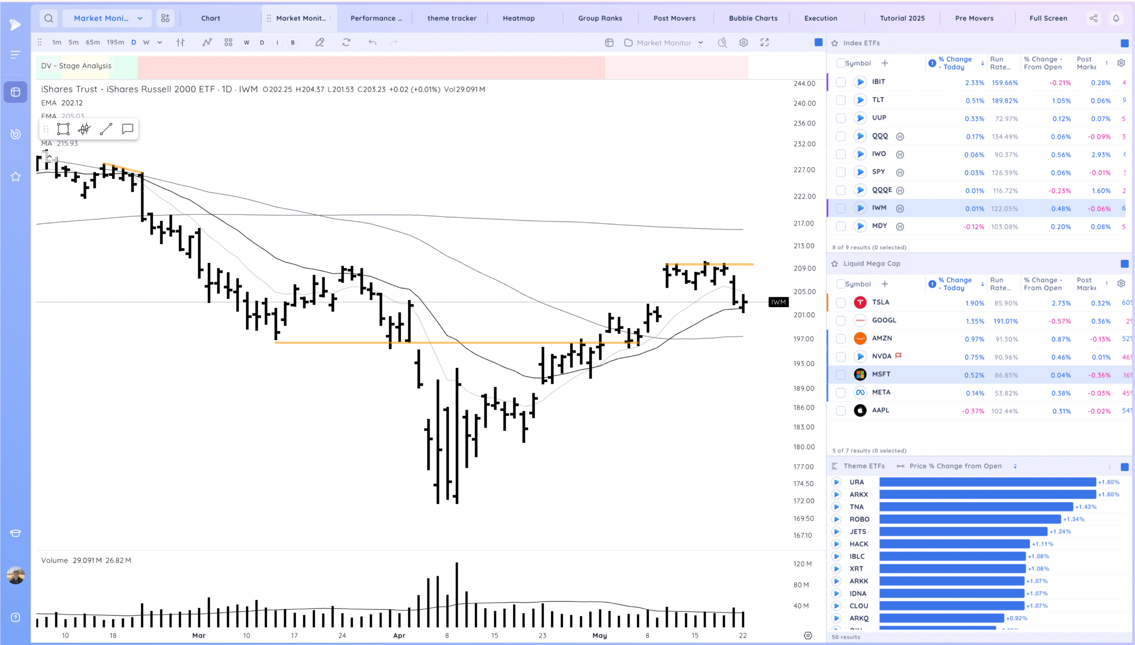Viewport: 1135px width, 645px height.
Task: Select the layout panel sidebar icon
Action: [16, 92]
